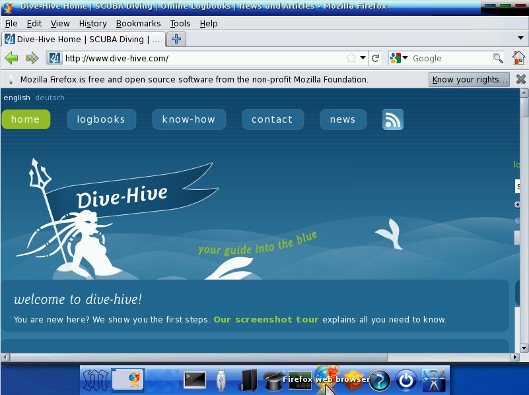Select the Firefox window thumbnail in taskbar

pyautogui.click(x=128, y=380)
